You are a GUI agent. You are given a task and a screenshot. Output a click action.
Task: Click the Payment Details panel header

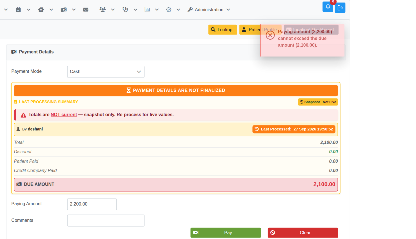pyautogui.click(x=176, y=52)
